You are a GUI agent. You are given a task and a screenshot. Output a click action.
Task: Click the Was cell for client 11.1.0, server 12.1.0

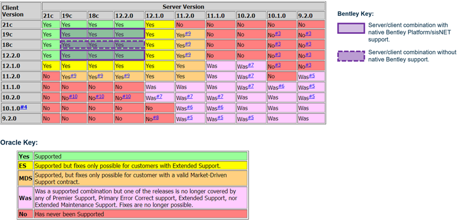(160, 87)
